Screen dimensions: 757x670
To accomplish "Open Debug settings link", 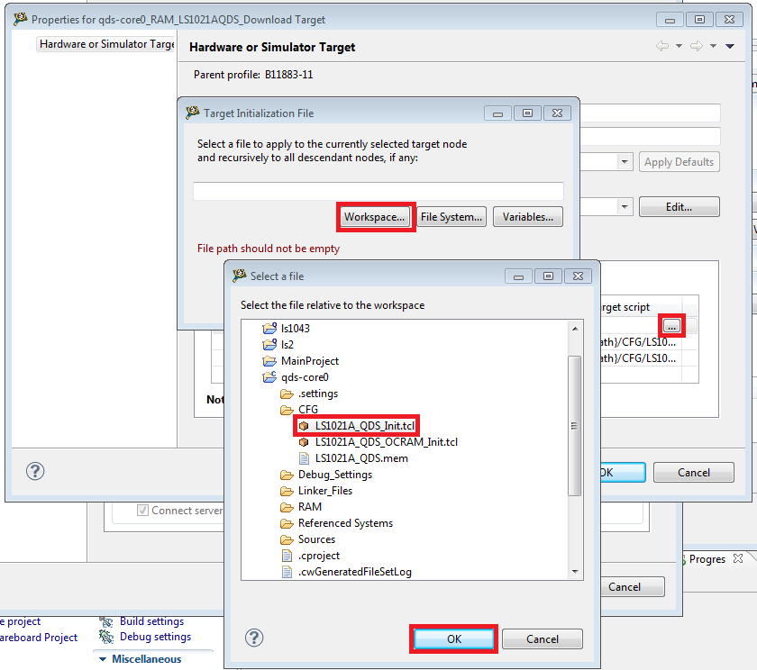I will pos(155,637).
